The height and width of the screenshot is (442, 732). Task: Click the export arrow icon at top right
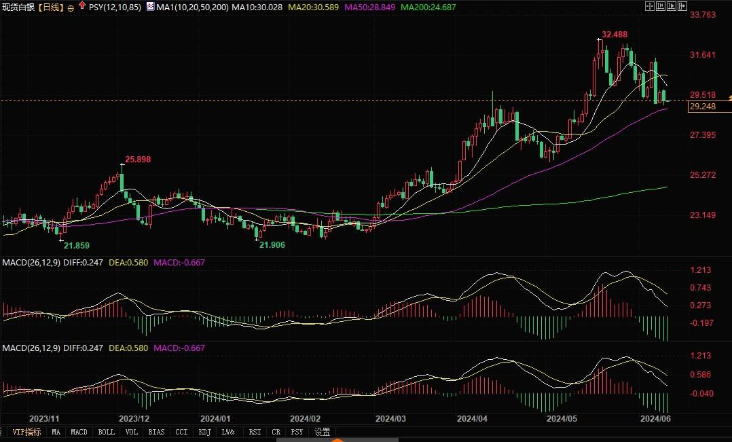click(682, 6)
